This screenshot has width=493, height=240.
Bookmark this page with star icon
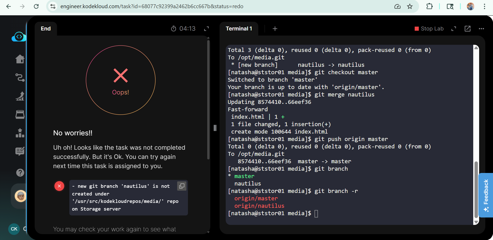410,6
